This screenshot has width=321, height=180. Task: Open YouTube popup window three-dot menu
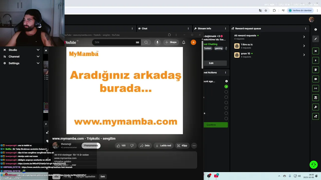[176, 35]
